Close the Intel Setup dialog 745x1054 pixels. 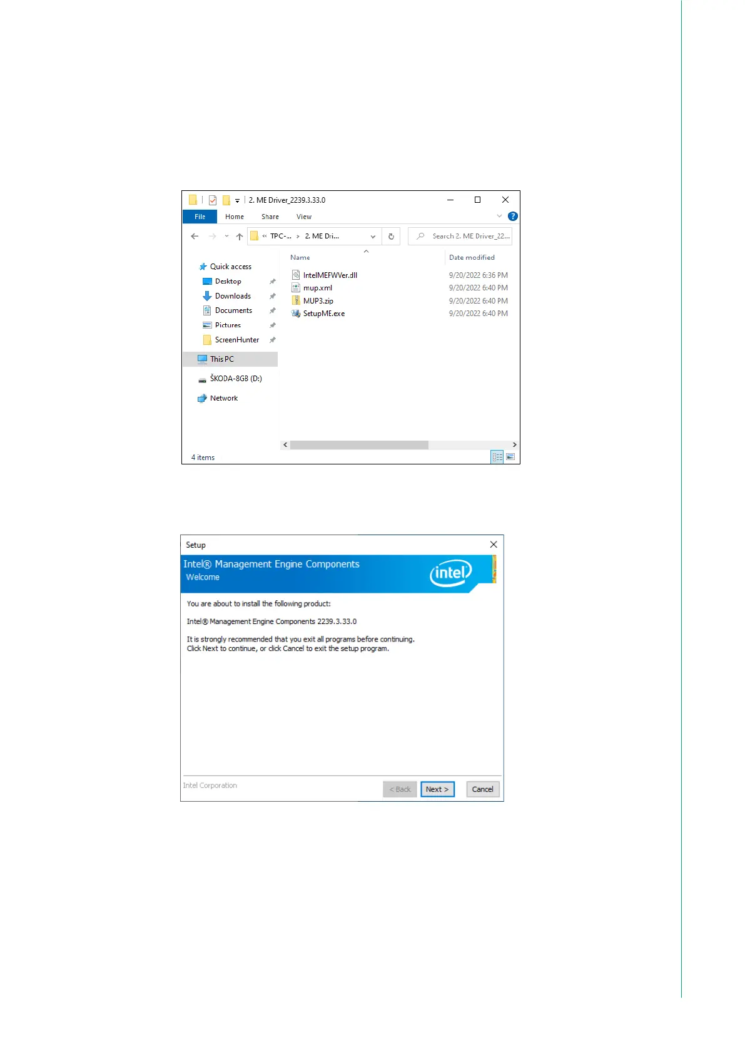coord(494,545)
